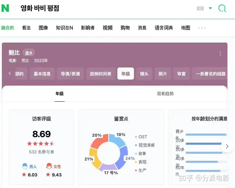This screenshot has height=188, width=235.
Task: Select the 放映时间表 chip
Action: click(x=101, y=74)
